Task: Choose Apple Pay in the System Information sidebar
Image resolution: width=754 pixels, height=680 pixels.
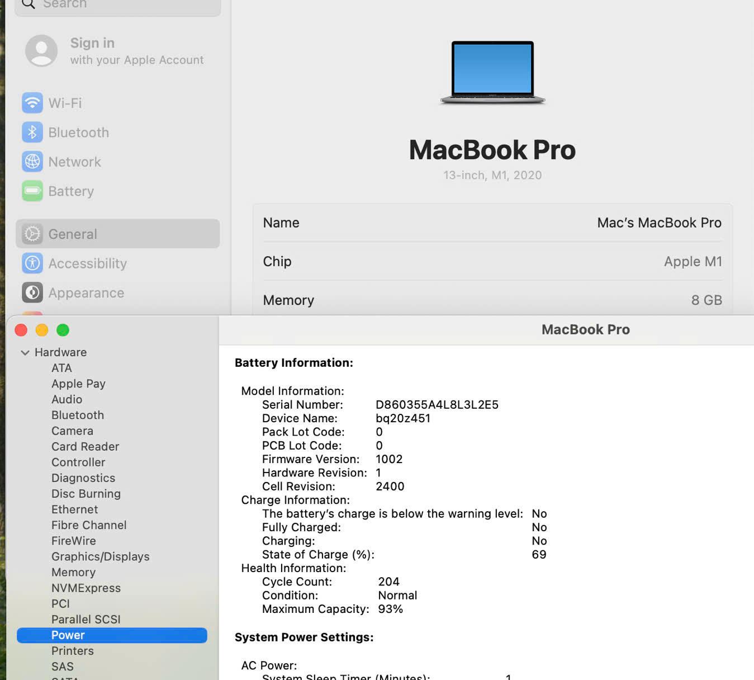Action: (78, 384)
